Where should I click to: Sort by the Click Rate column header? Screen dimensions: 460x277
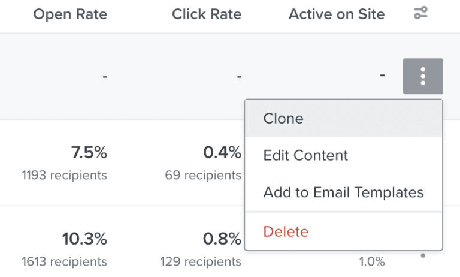click(x=207, y=14)
